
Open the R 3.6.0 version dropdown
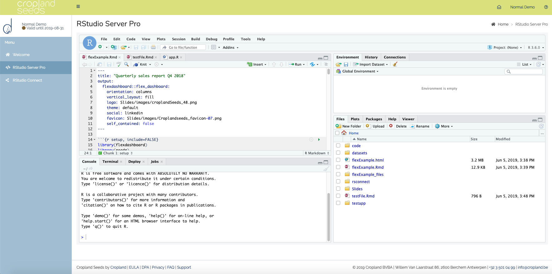(536, 47)
